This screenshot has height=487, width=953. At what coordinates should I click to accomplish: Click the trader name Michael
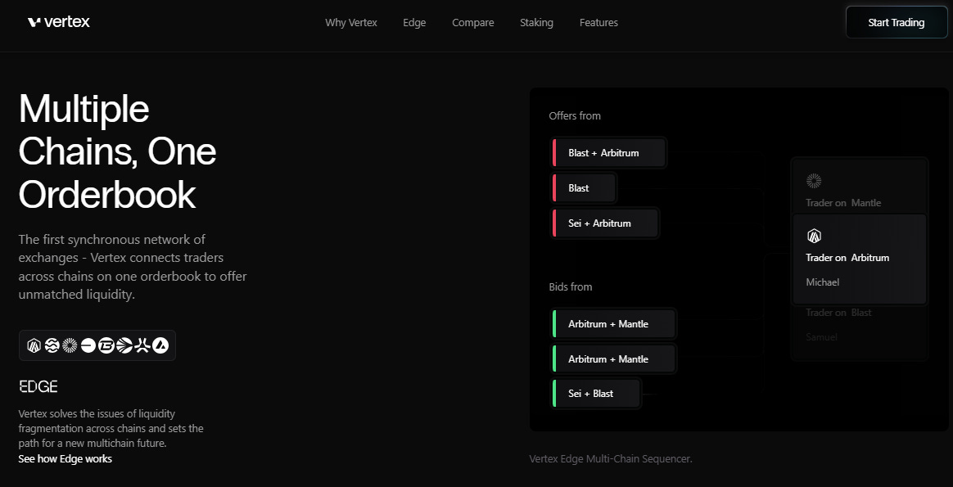[822, 282]
